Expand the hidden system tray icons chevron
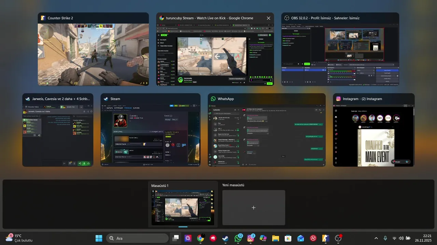437x245 pixels. pyautogui.click(x=376, y=238)
